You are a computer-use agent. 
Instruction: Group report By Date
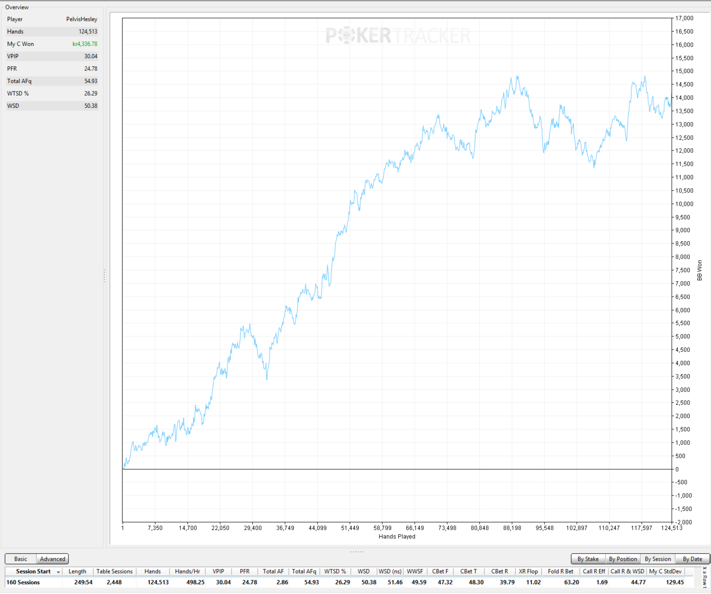(x=692, y=559)
